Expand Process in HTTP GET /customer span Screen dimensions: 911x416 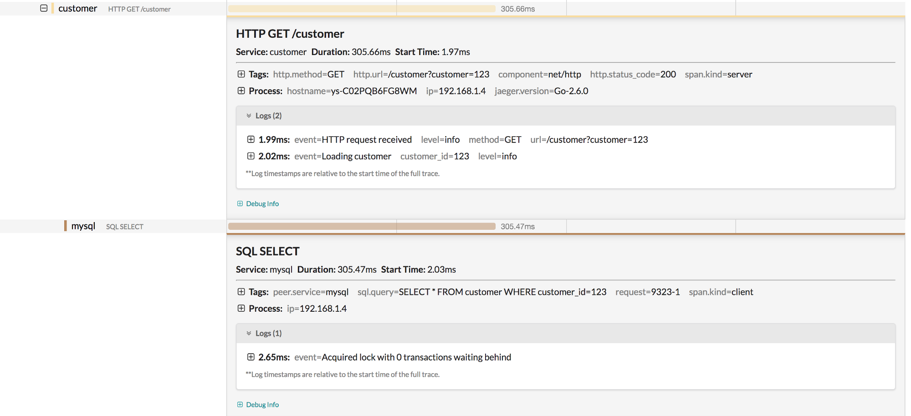tap(241, 91)
